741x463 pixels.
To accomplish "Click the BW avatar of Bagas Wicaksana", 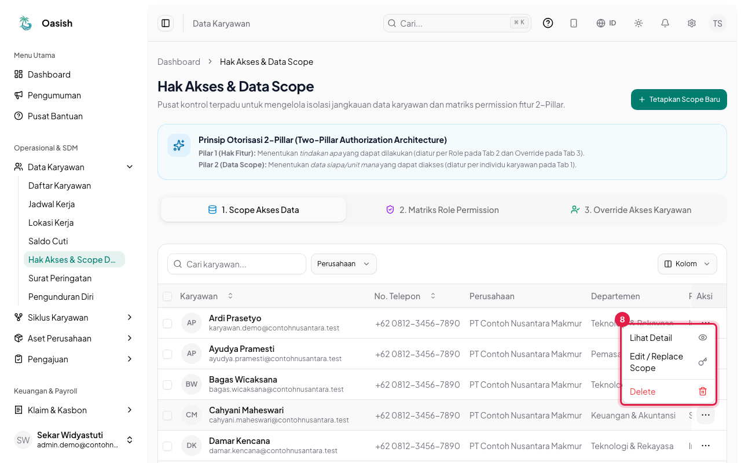I will (x=192, y=384).
